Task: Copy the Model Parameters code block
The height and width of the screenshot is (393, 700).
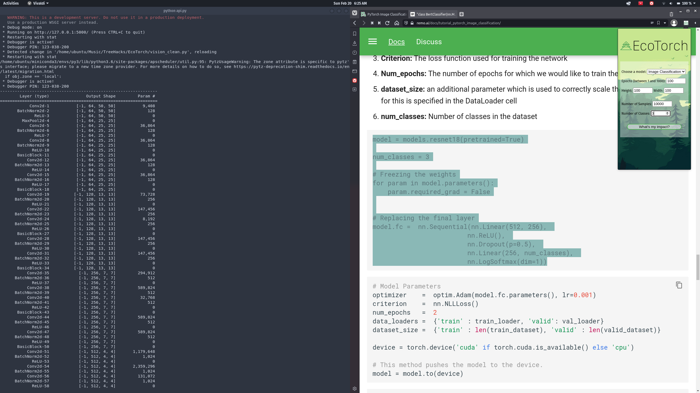Action: pos(679,285)
